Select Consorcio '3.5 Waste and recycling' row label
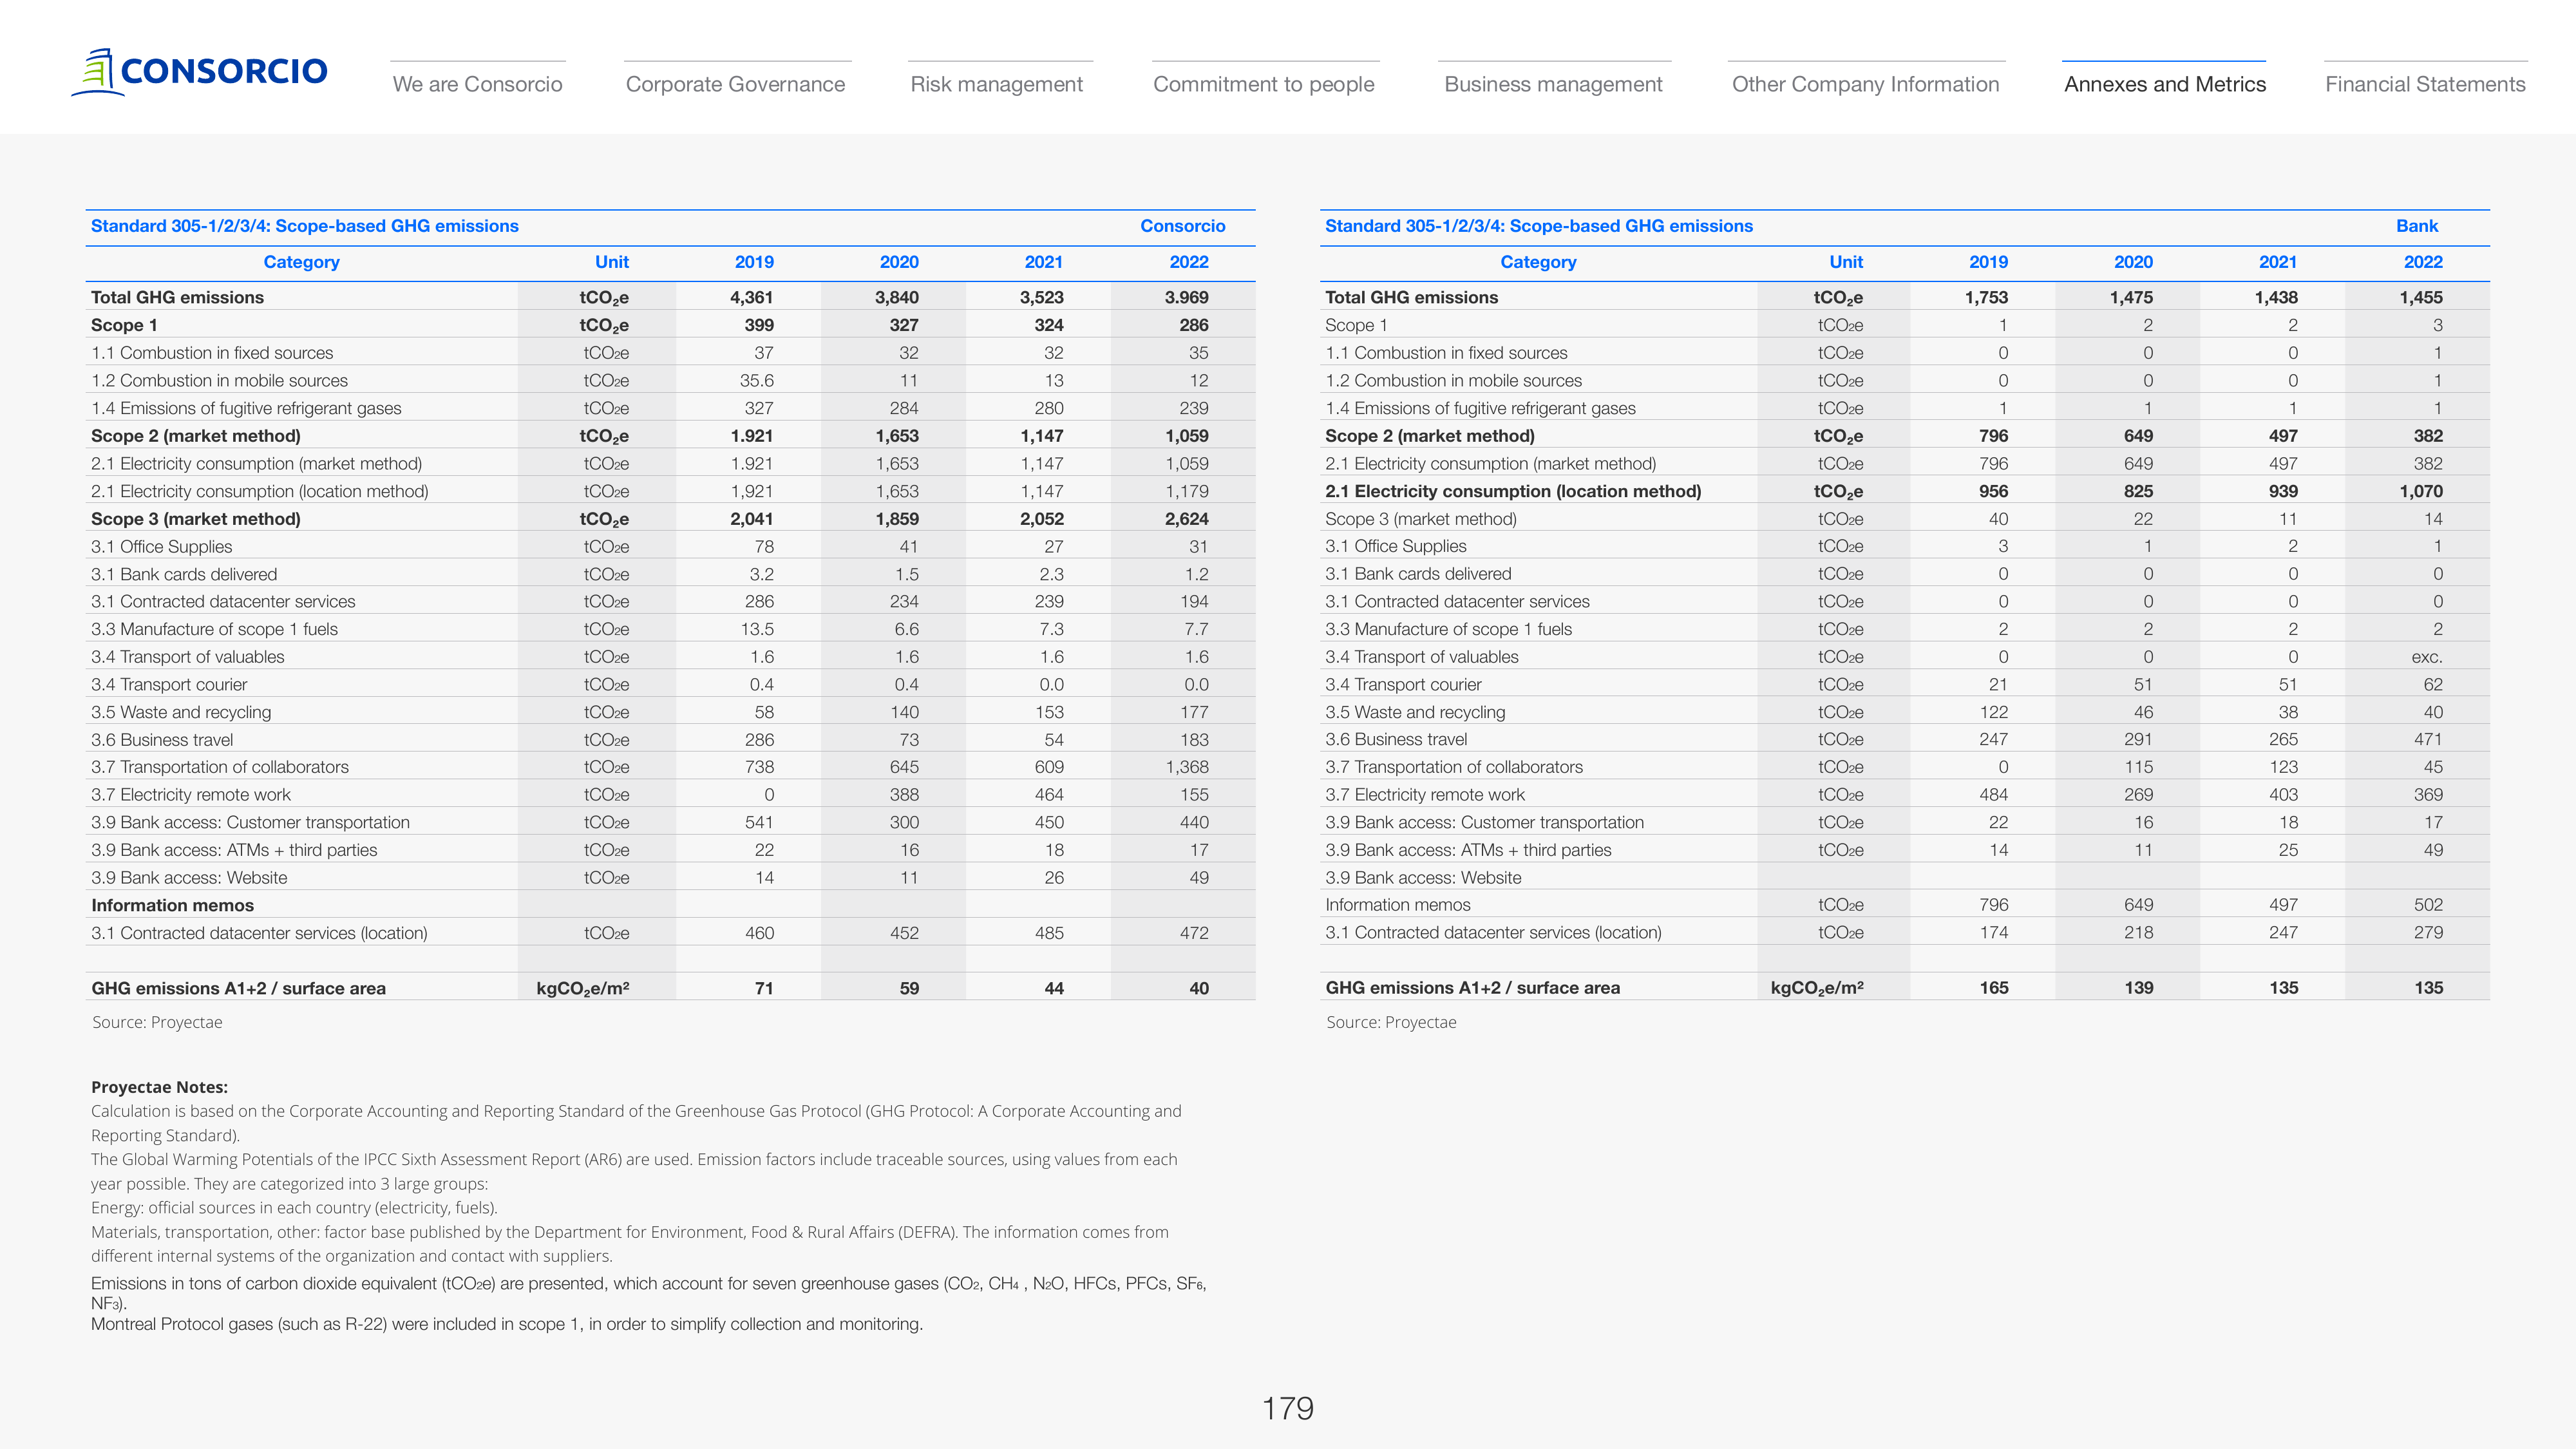Screen dimensions: 2576x1449 tap(181, 712)
